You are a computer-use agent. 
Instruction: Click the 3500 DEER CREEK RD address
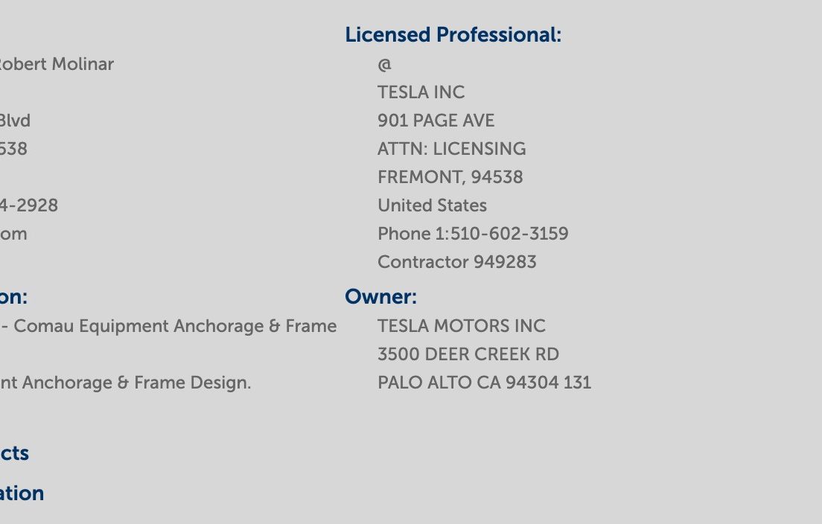point(468,354)
